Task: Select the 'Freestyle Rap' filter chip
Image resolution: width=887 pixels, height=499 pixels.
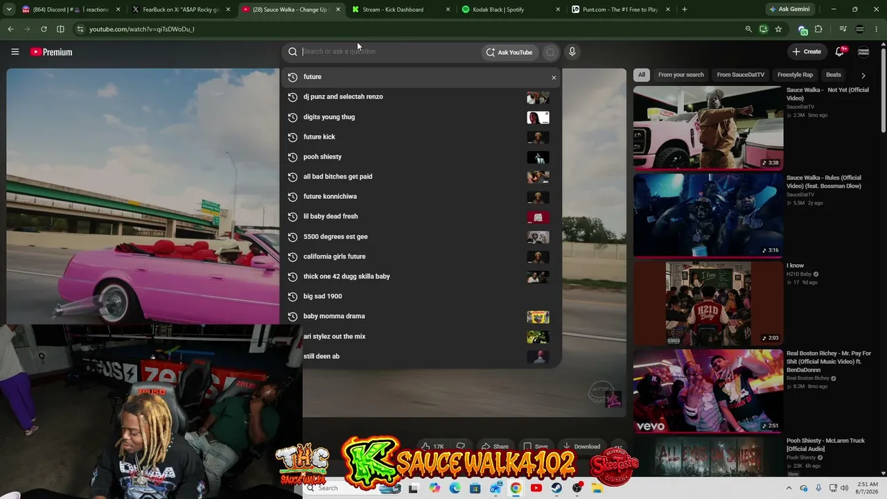Action: pos(795,75)
